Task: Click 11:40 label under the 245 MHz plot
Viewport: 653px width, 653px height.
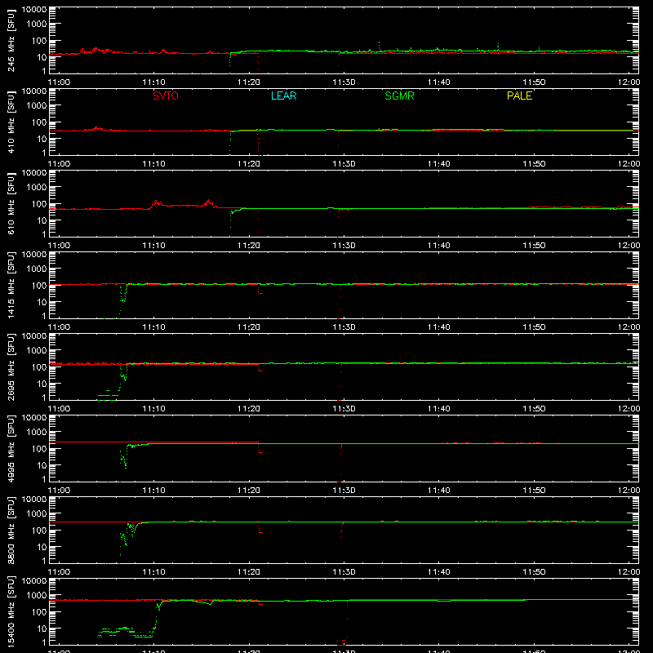Action: tap(439, 82)
